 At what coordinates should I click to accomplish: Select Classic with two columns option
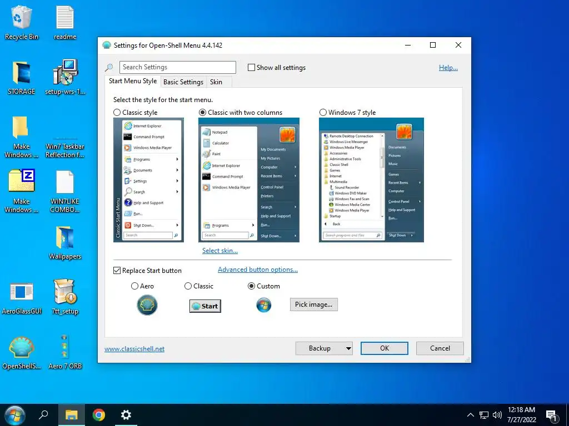point(202,112)
